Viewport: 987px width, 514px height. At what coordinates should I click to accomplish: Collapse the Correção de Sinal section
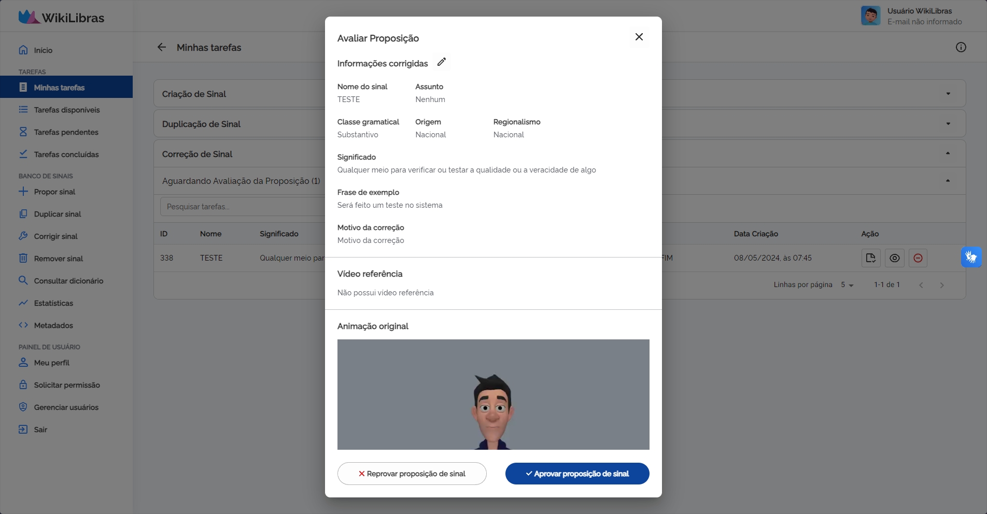coord(948,154)
